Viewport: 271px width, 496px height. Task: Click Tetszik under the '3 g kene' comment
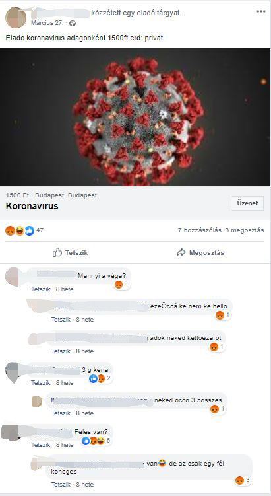pyautogui.click(x=41, y=383)
